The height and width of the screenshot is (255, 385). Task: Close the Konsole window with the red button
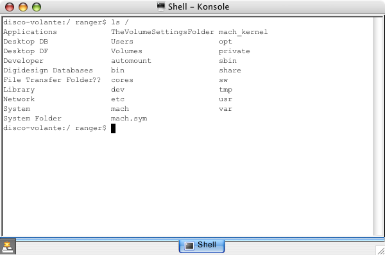pos(10,7)
